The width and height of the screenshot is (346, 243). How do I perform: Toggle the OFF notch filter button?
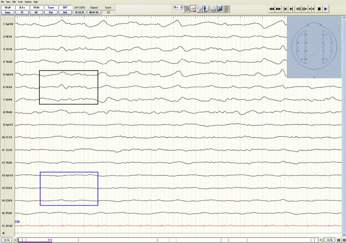(65, 8)
